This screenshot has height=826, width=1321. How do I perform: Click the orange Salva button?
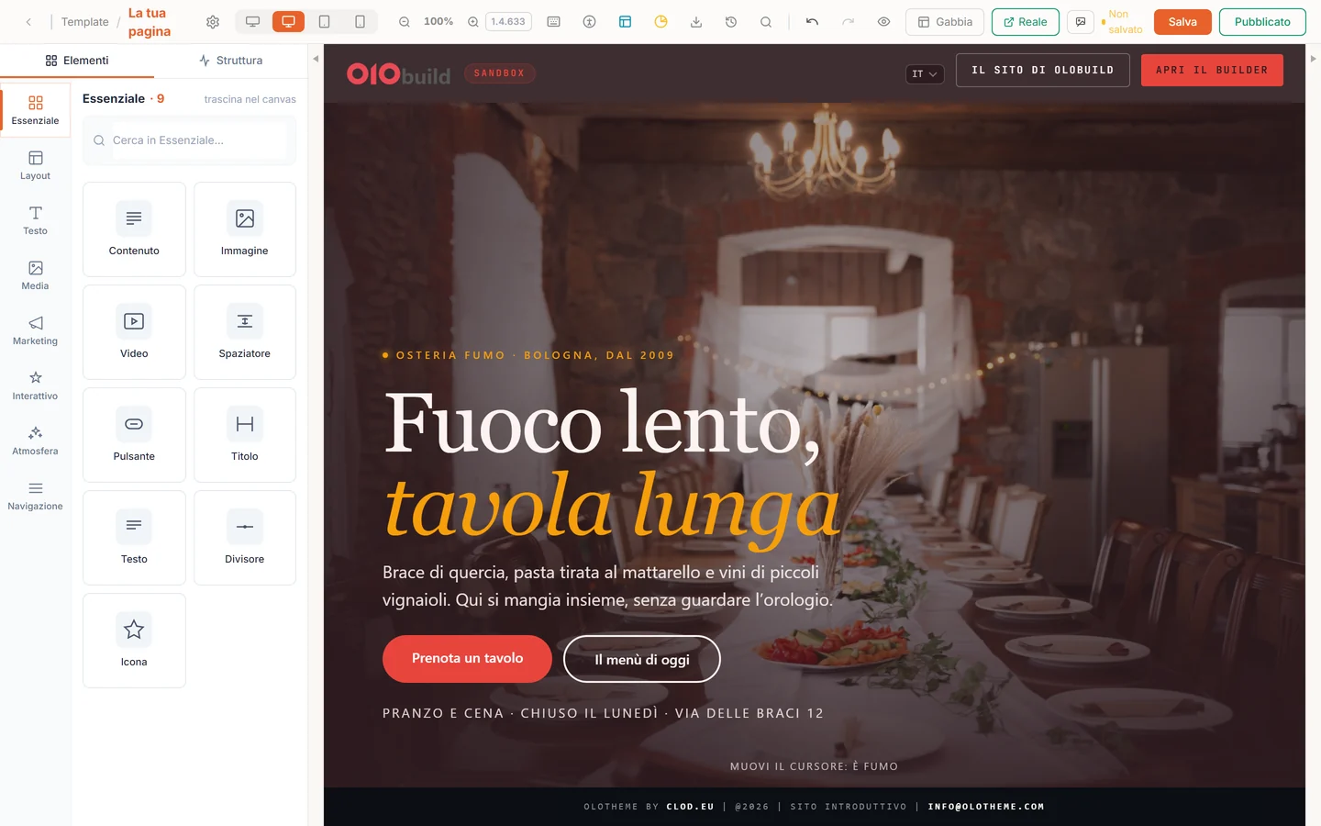pyautogui.click(x=1182, y=22)
